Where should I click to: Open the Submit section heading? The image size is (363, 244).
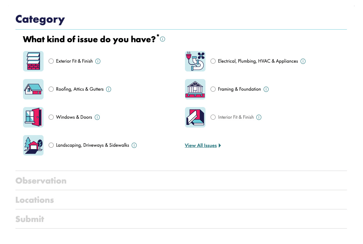coord(30,219)
